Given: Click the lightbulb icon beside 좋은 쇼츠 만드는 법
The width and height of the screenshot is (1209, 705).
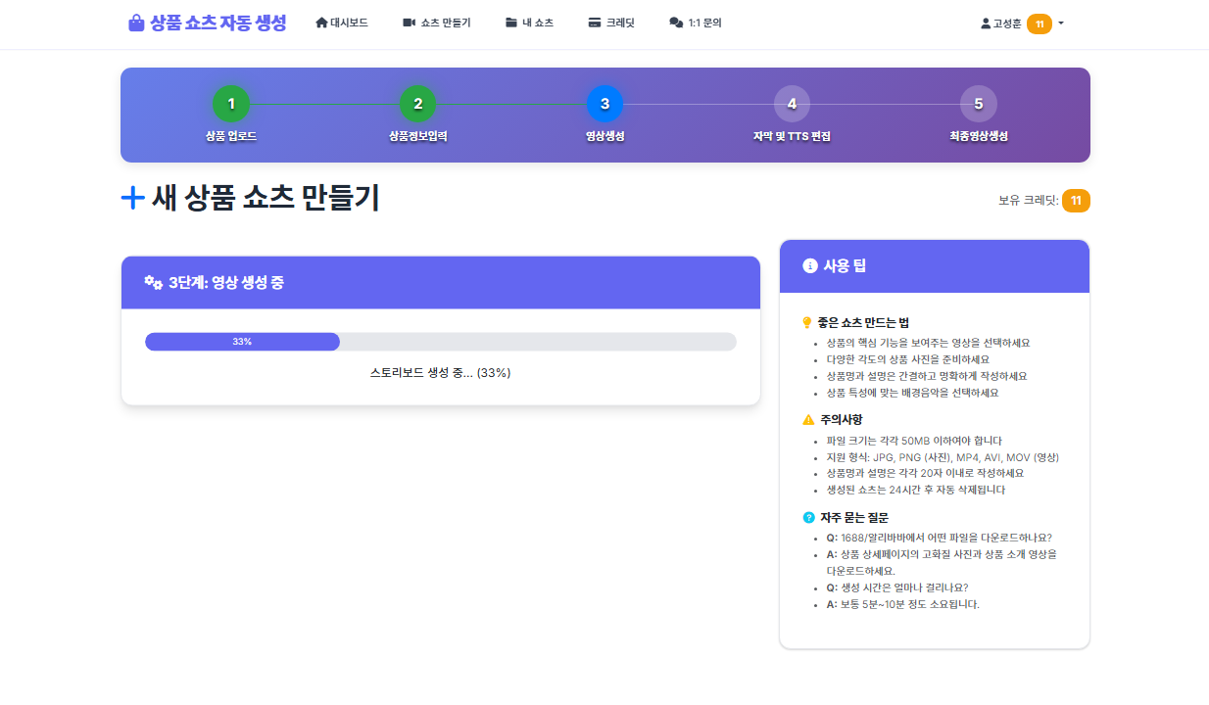Looking at the screenshot, I should [x=808, y=322].
